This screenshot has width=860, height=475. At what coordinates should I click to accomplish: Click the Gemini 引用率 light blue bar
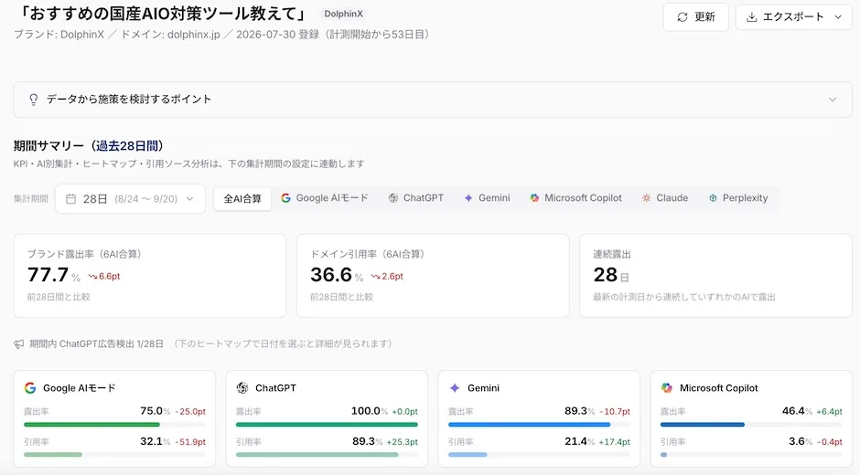(x=468, y=455)
